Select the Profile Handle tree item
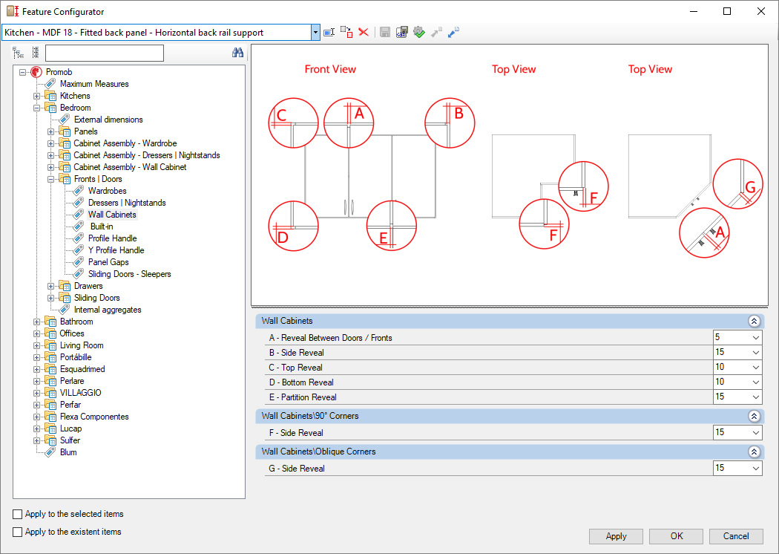Screen dimensions: 779x554 [x=112, y=238]
